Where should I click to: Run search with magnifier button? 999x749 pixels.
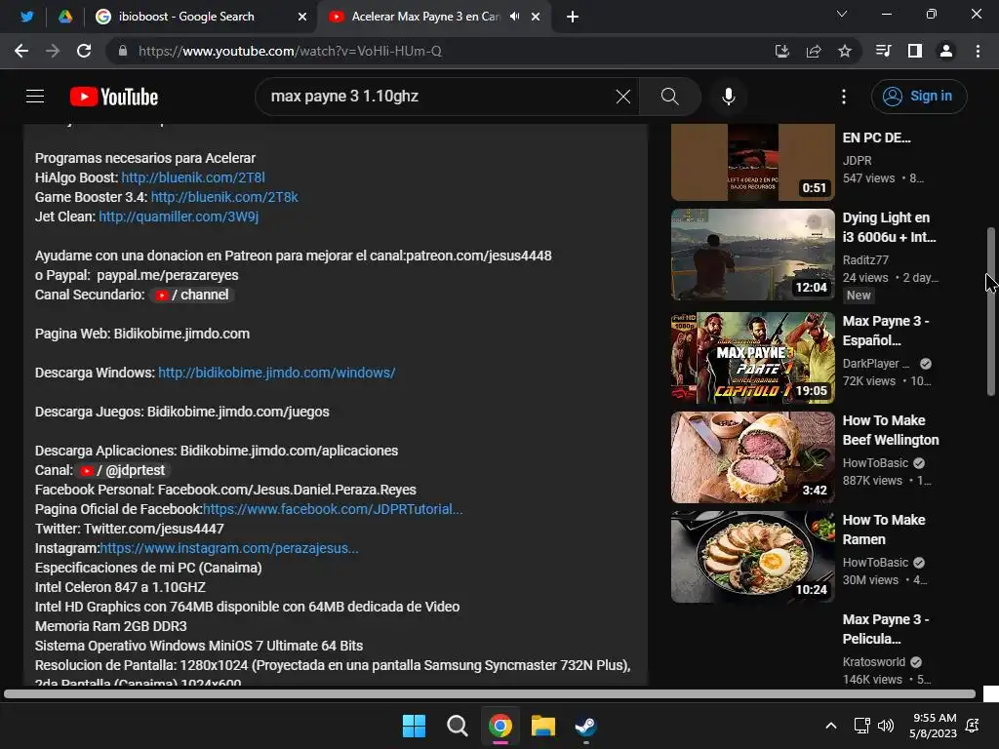click(669, 97)
